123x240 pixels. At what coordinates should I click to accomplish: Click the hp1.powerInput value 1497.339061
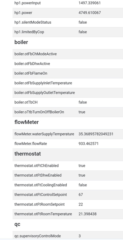click(89, 3)
